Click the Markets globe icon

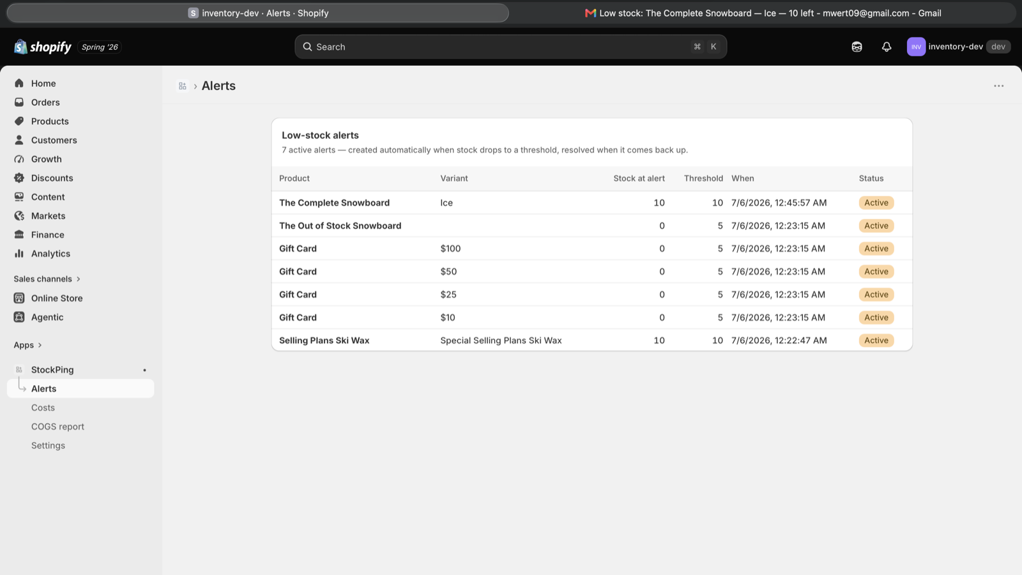coord(19,216)
